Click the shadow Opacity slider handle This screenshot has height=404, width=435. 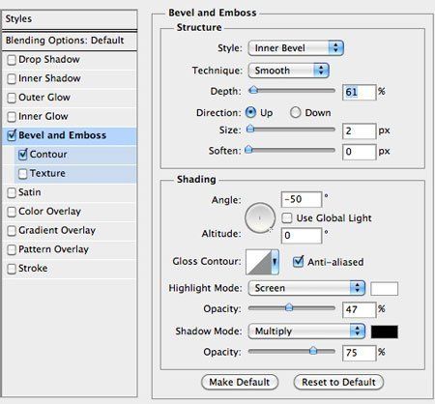tap(313, 351)
